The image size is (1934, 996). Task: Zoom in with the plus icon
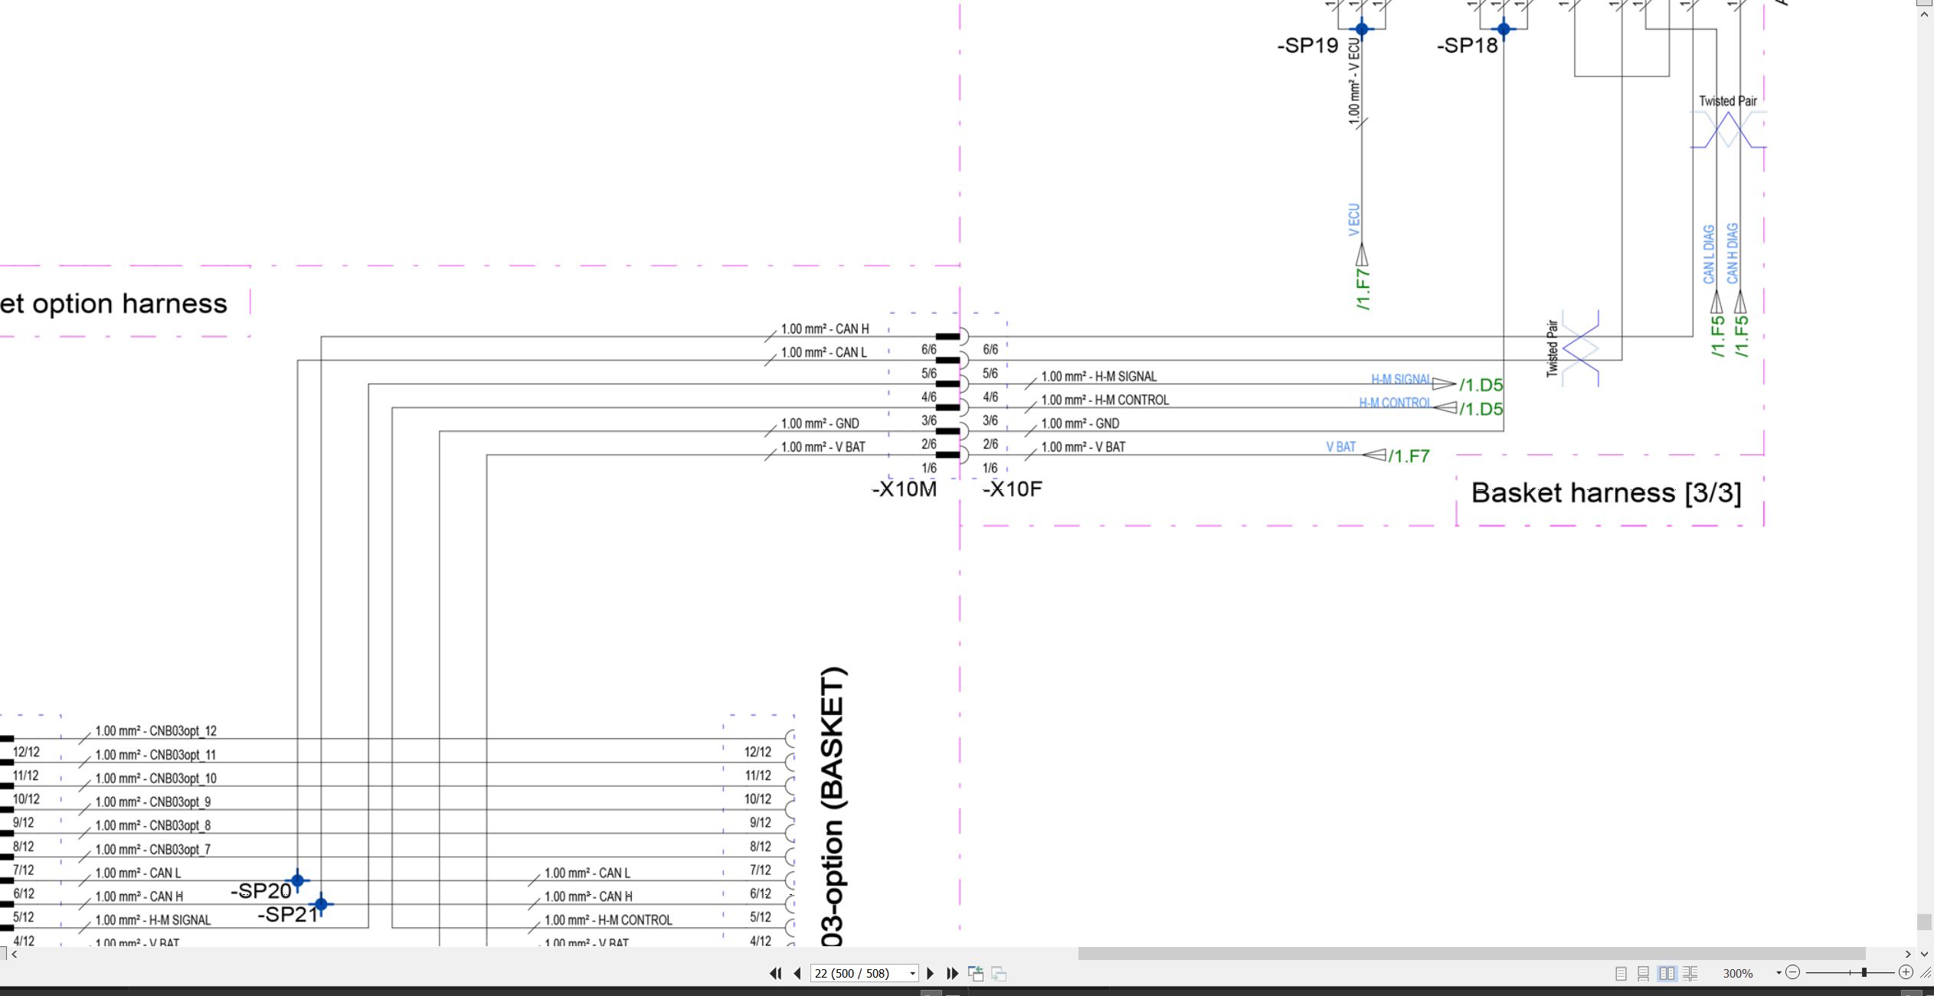[x=1906, y=972]
